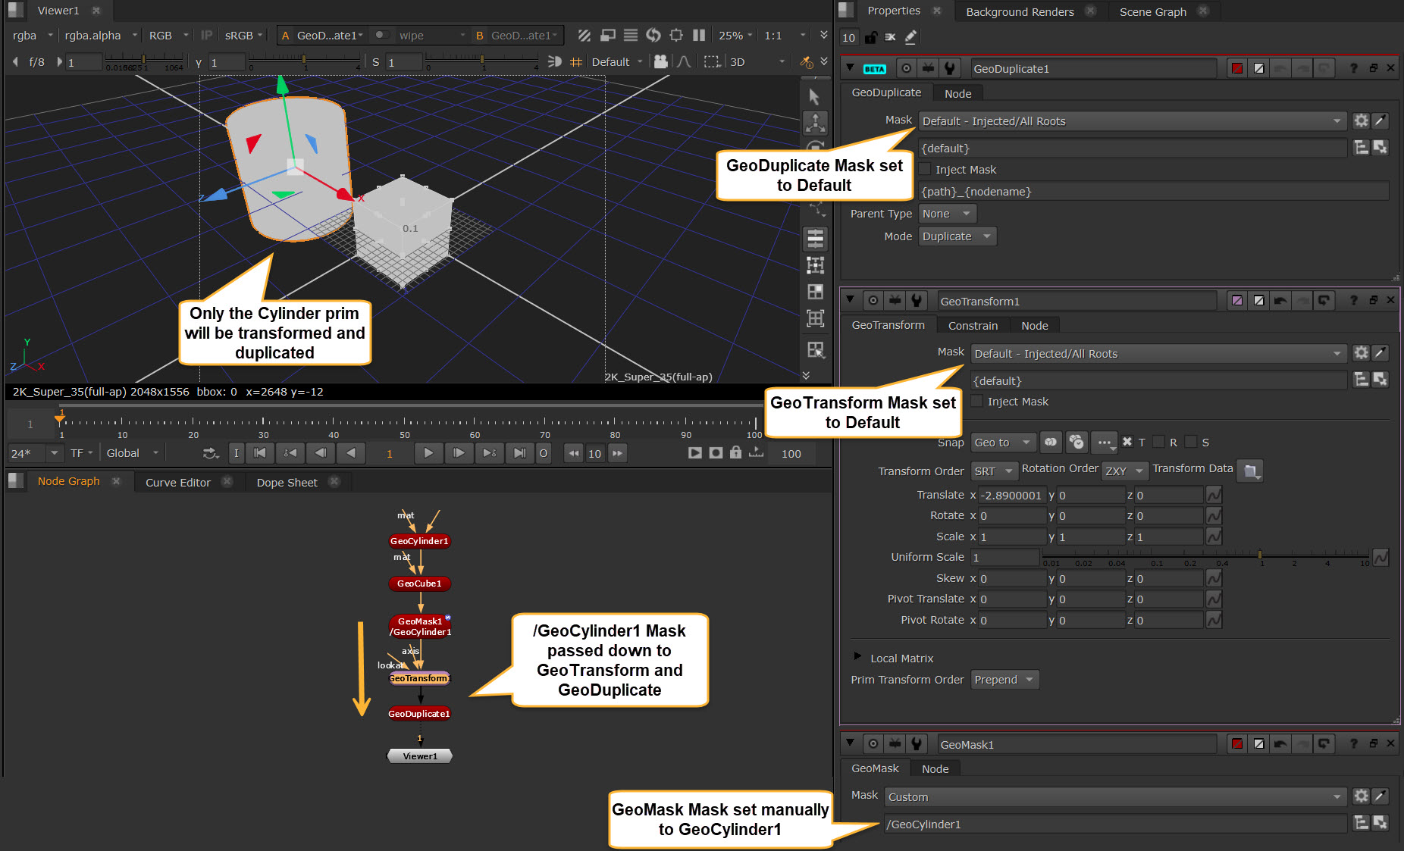Click the Translate animation curve icon
Screen dimensions: 1404x851
[1214, 495]
